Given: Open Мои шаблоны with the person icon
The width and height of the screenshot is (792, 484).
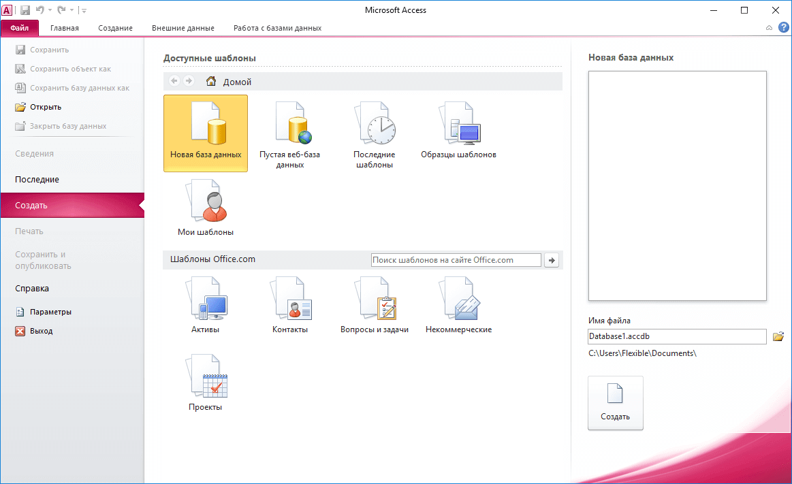Looking at the screenshot, I should (206, 208).
